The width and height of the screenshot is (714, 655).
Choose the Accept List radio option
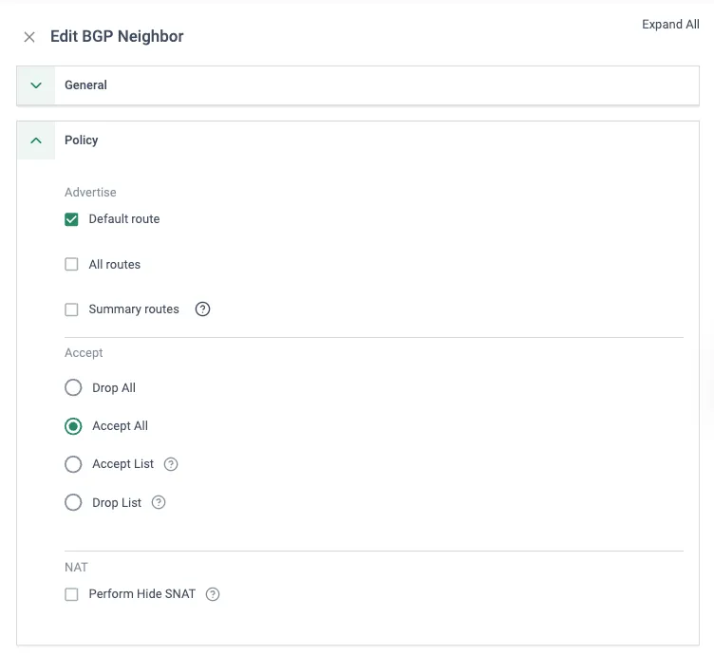click(x=73, y=464)
